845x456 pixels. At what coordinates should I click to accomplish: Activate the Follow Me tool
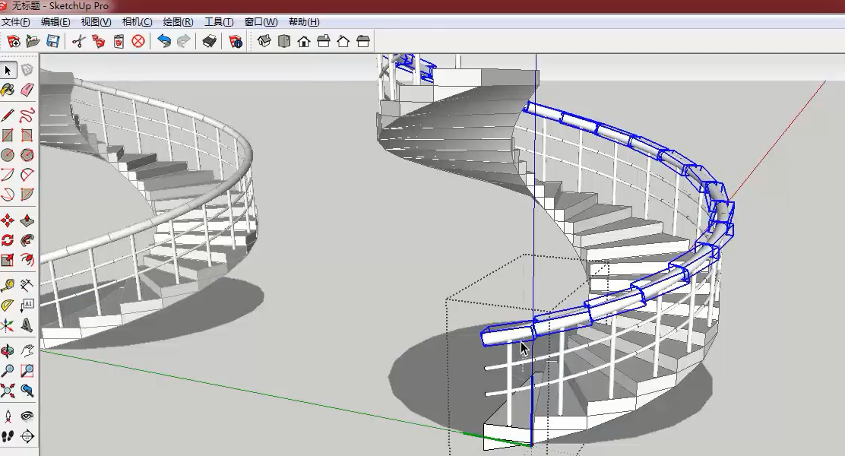point(27,240)
